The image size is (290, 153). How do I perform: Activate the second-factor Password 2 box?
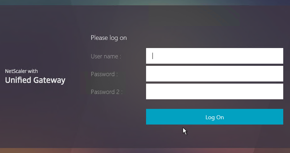pyautogui.click(x=214, y=91)
